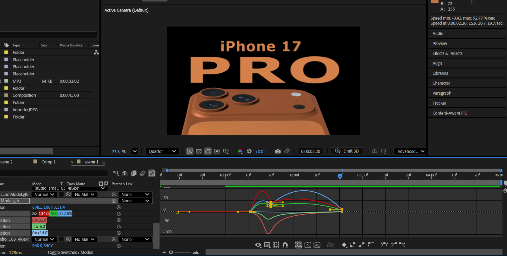Image resolution: width=507 pixels, height=256 pixels.
Task: Click Toggle Switches / Modes
Action: point(70,252)
